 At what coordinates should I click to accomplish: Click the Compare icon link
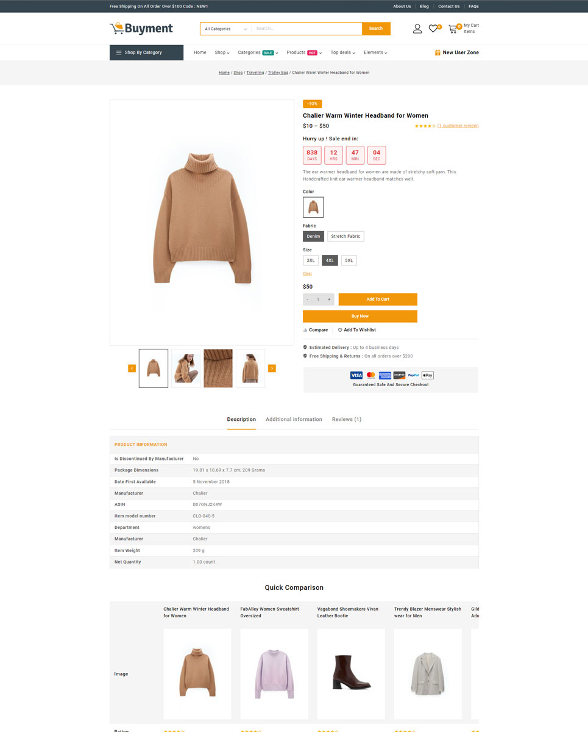coord(316,330)
